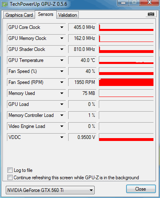Toggle Continue refreshing in background checkbox

click(x=10, y=177)
